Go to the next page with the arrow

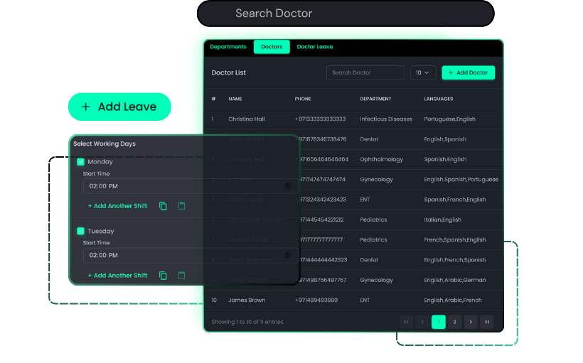(471, 322)
